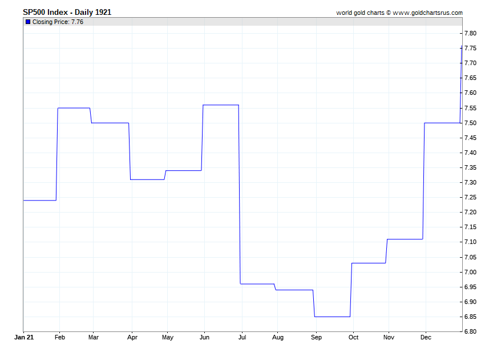Image resolution: width=485 pixels, height=352 pixels.
Task: Click the 'Apr' x-axis label
Action: click(132, 338)
